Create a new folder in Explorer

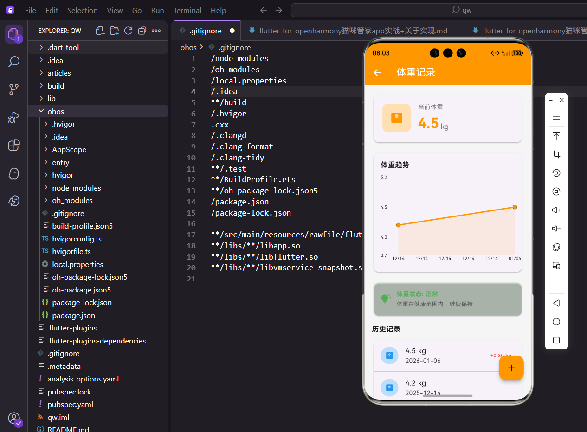pos(114,31)
